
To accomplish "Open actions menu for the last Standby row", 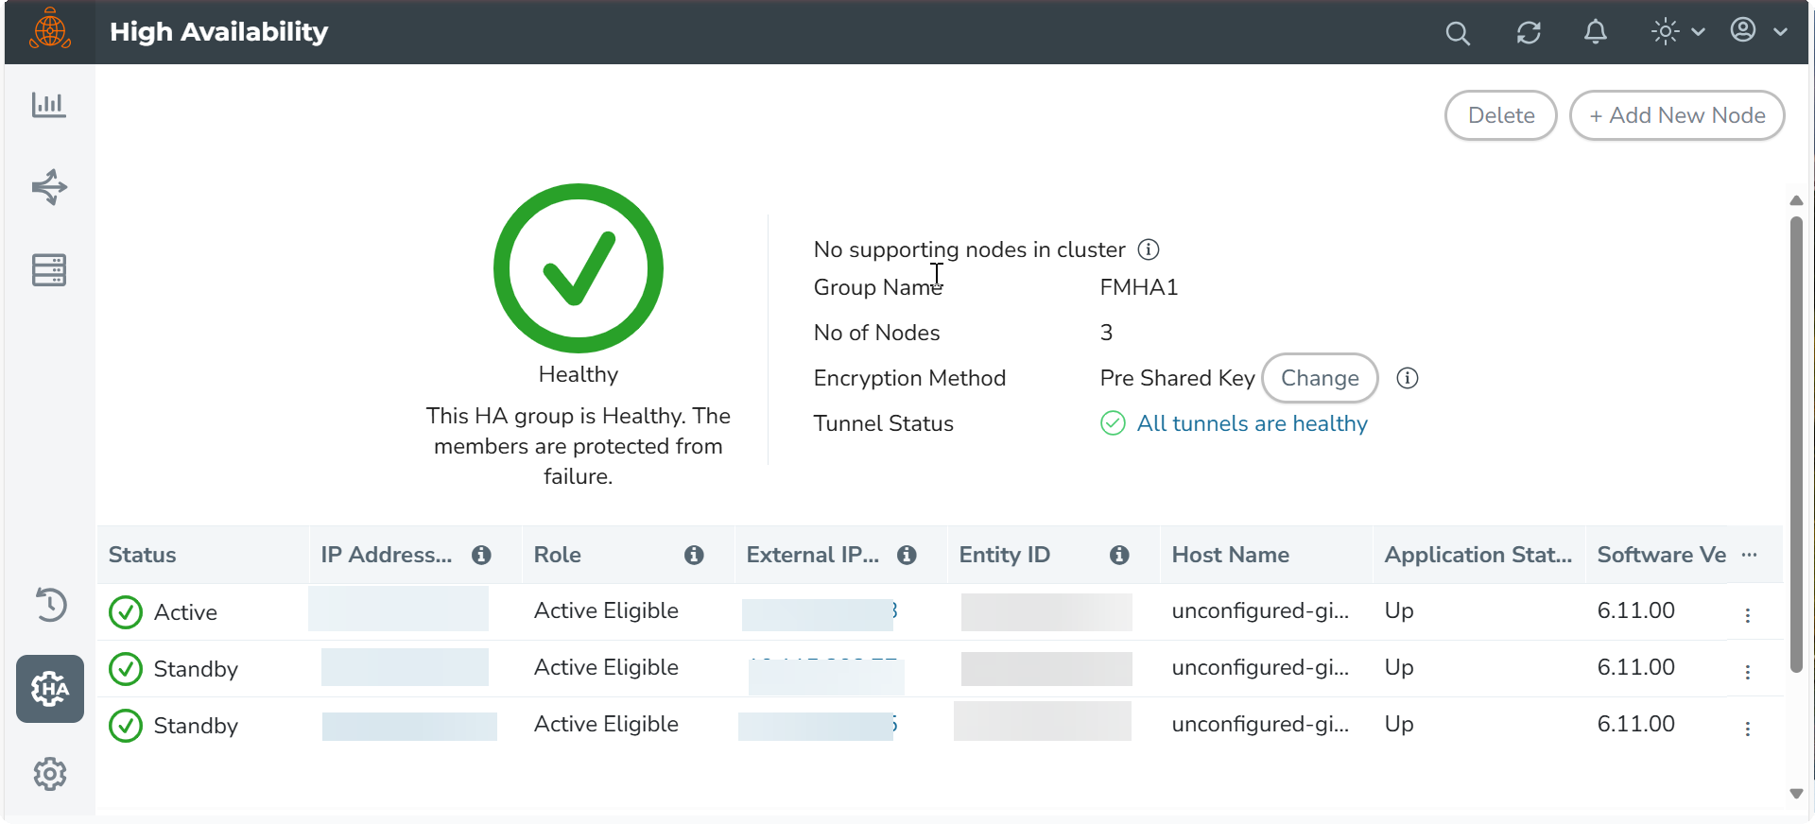I will (1748, 729).
